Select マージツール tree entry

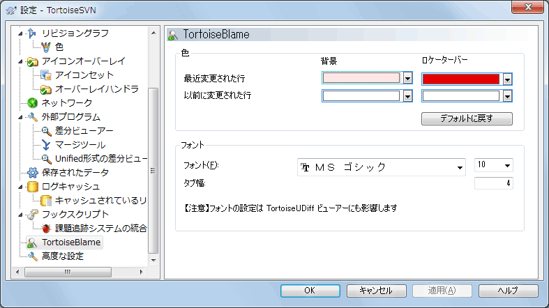point(80,145)
